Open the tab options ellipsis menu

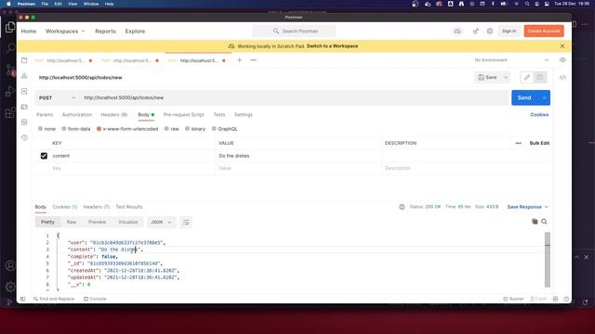click(x=254, y=59)
